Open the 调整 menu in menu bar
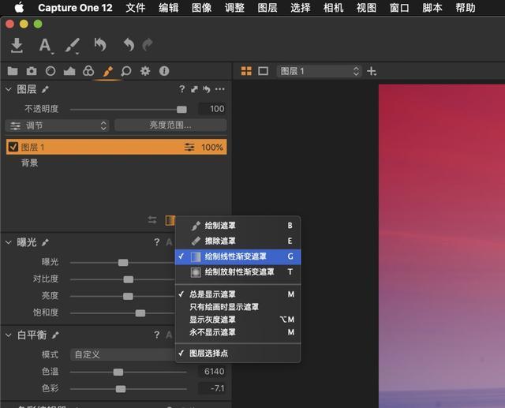 234,8
